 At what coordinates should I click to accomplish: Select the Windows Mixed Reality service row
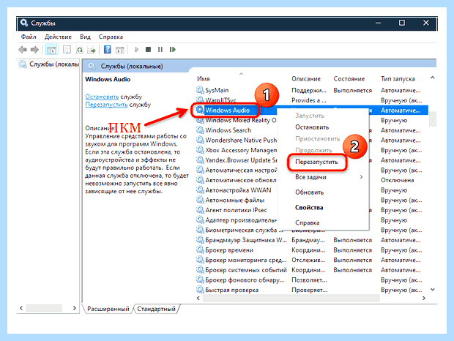point(240,120)
